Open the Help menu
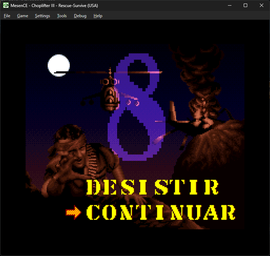The image size is (270, 256). click(98, 16)
